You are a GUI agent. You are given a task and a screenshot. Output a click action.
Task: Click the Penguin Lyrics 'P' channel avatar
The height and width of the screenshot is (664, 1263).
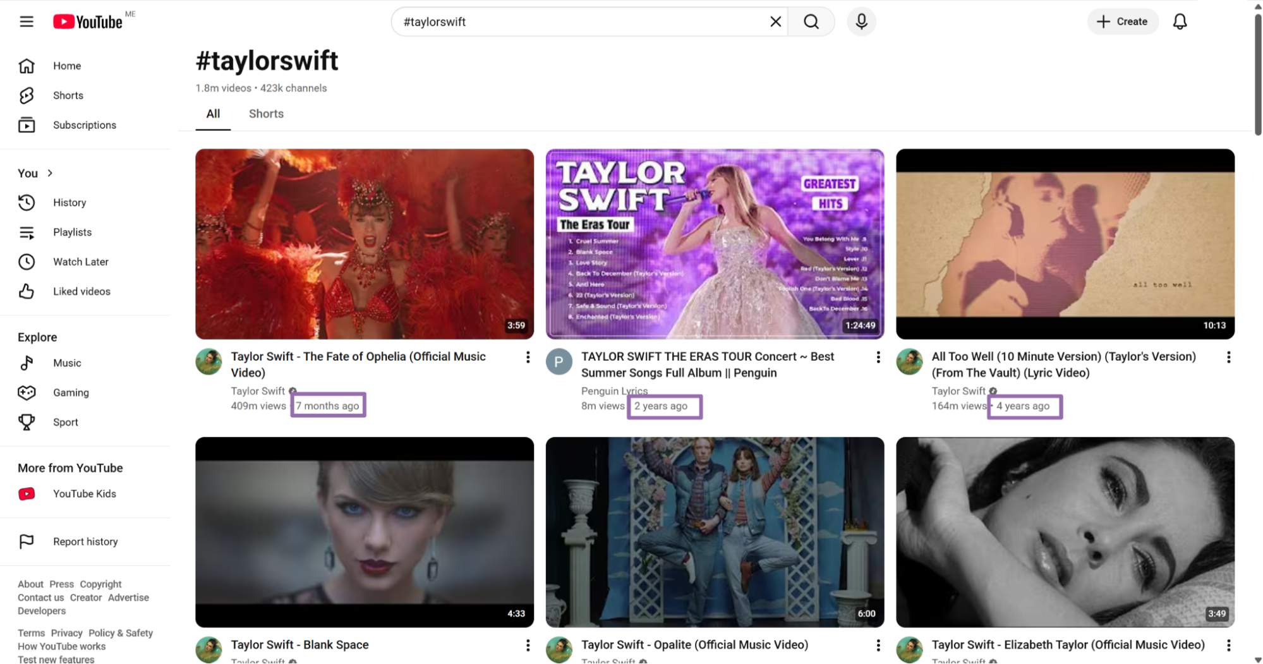pyautogui.click(x=559, y=362)
